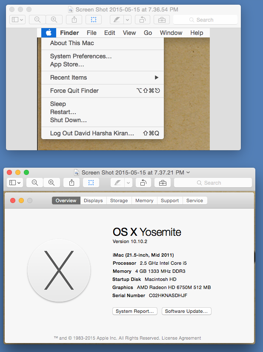Toggle highlight pen in 7.37.21 PM window
The height and width of the screenshot is (352, 263).
coord(117,183)
